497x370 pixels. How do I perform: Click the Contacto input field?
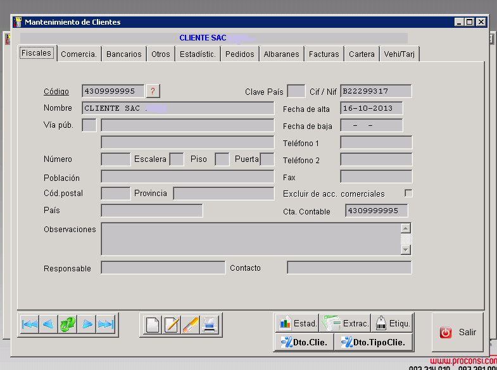click(349, 268)
